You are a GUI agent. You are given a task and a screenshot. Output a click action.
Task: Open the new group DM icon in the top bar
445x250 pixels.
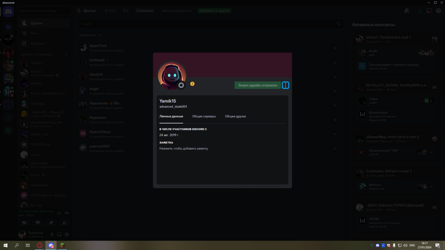(407, 11)
